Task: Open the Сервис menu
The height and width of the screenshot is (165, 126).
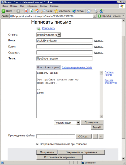Action: tap(44, 6)
